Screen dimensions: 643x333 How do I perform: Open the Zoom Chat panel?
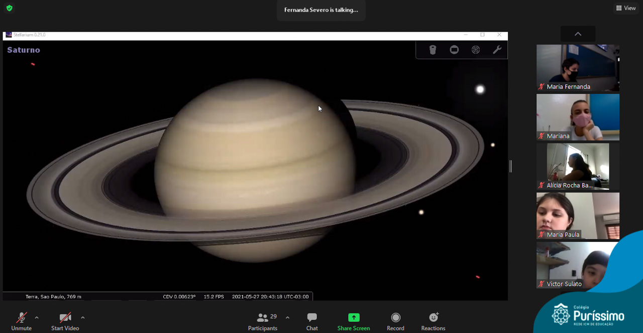click(312, 321)
